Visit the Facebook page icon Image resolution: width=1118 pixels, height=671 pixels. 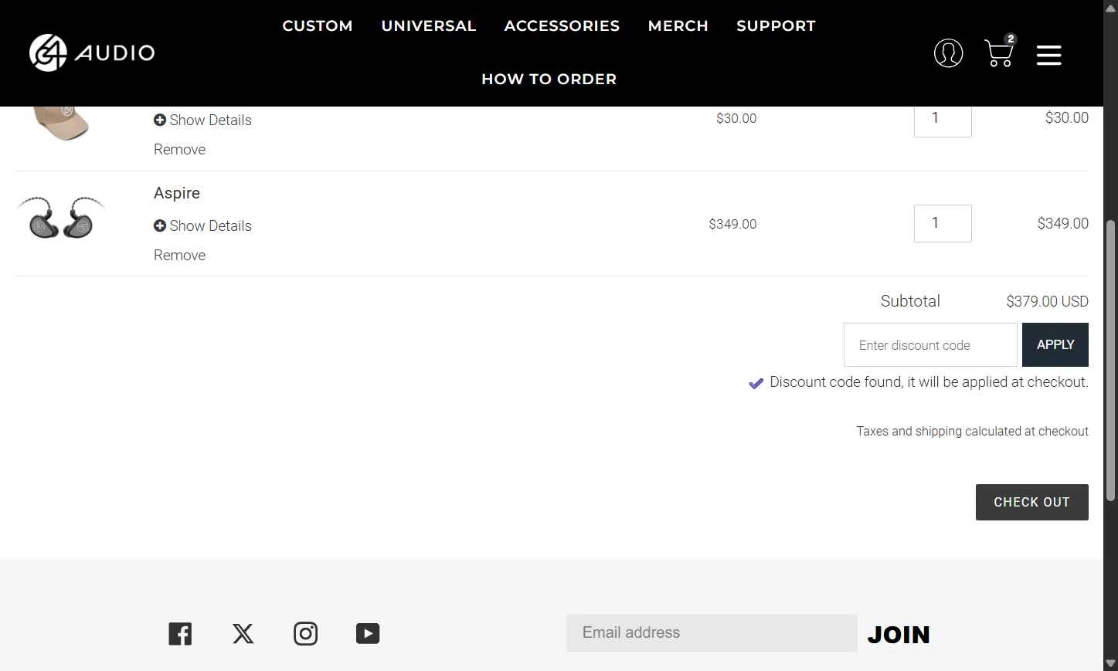180,634
